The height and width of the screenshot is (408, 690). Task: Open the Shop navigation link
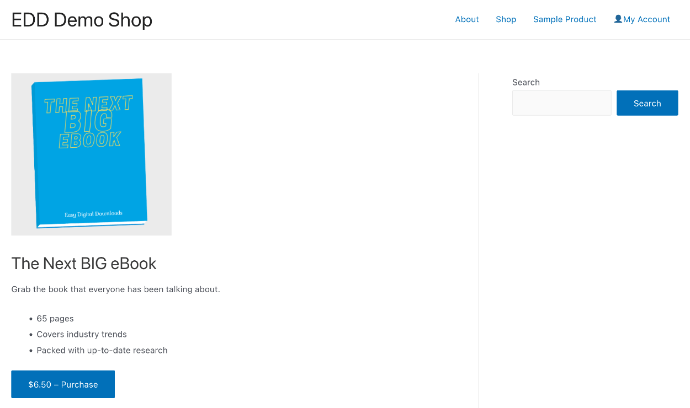click(506, 19)
